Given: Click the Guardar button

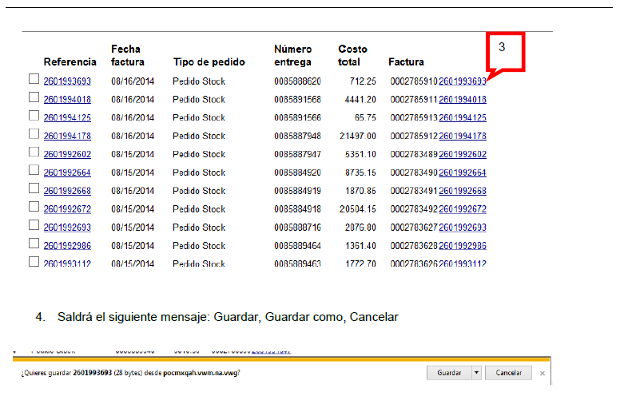Looking at the screenshot, I should pos(449,373).
